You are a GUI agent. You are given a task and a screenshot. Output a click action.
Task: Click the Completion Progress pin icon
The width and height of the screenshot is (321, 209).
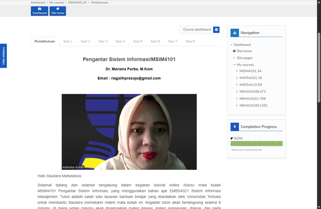tap(234, 126)
